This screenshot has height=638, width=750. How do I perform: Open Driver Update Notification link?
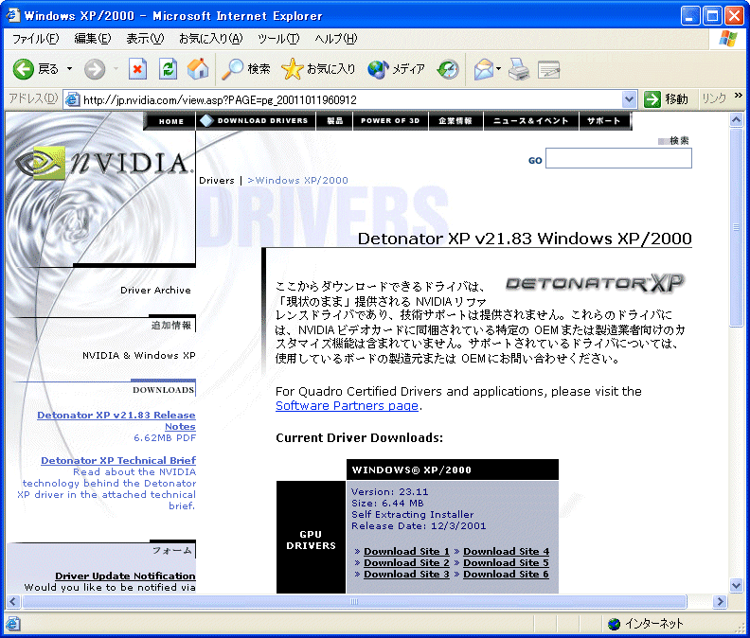click(125, 576)
